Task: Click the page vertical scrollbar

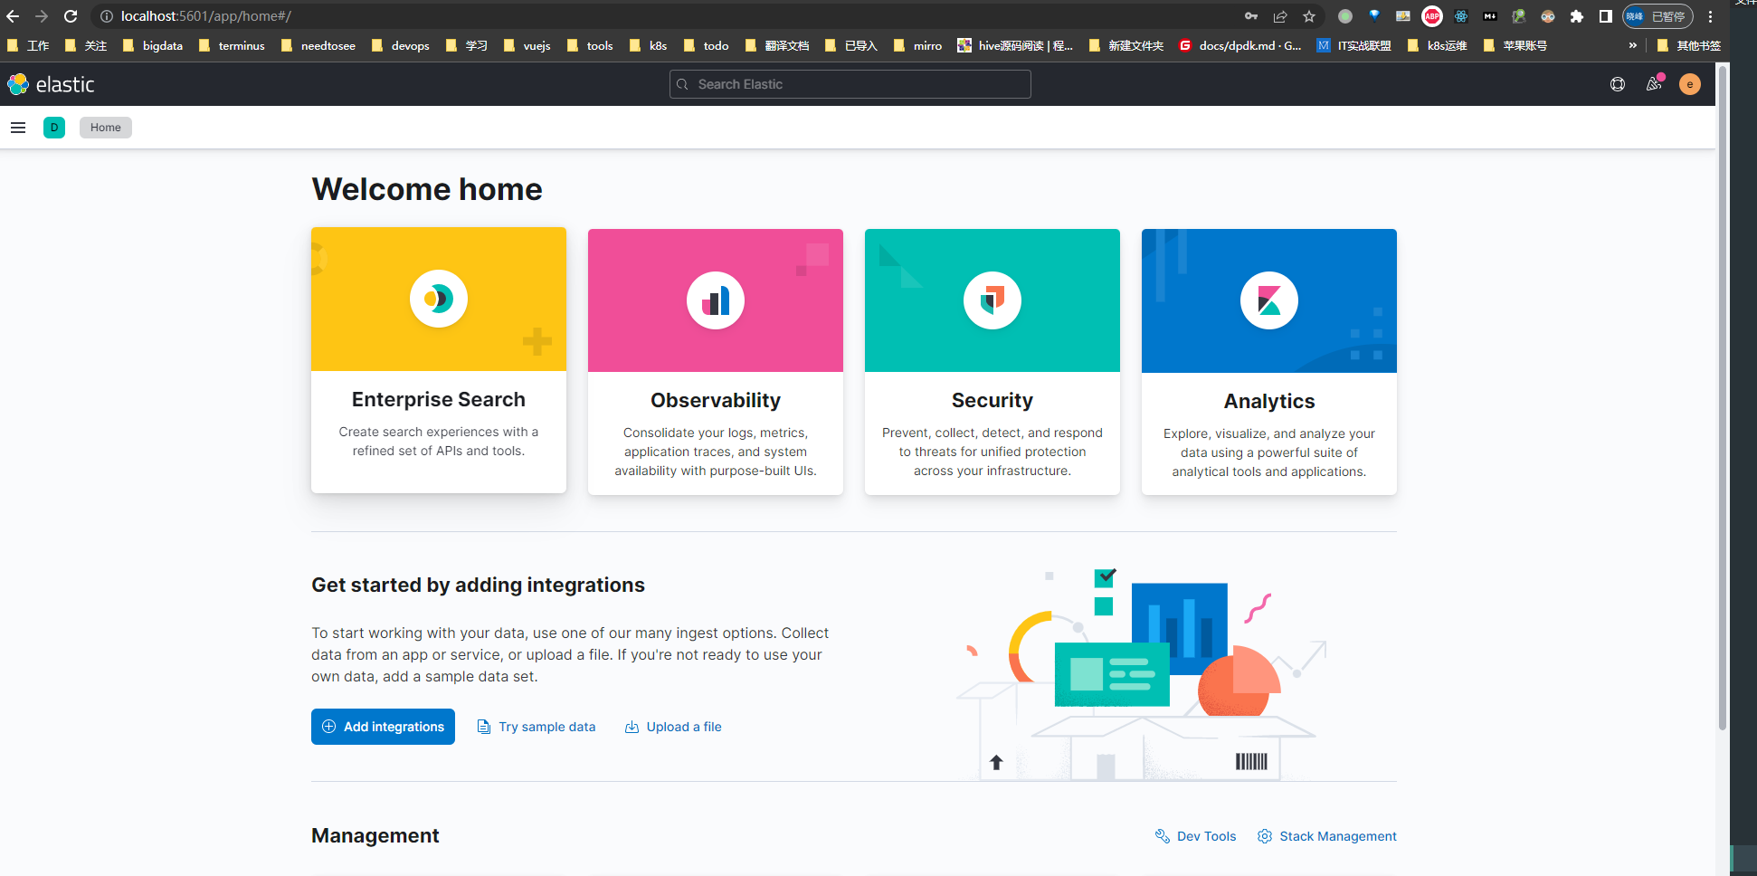Action: [1723, 398]
